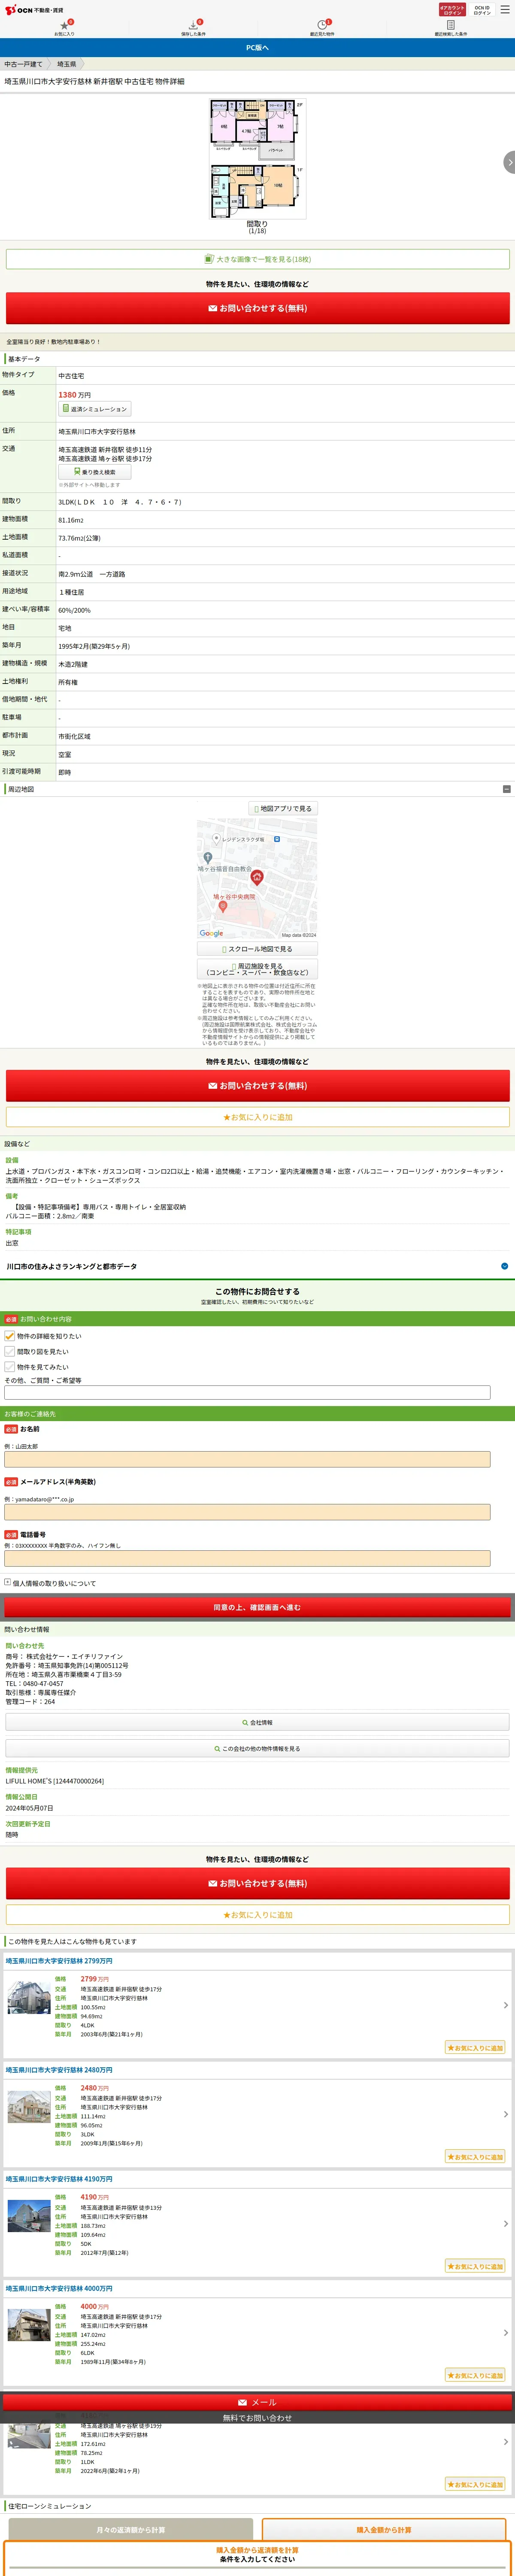Add the 2799万円 listing to favorites
The height and width of the screenshot is (2576, 515).
[475, 2047]
